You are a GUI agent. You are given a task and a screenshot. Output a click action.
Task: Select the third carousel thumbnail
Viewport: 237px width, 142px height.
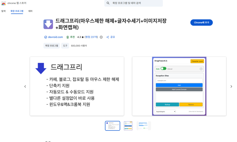click(x=144, y=126)
